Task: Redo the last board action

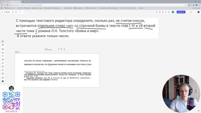Action: tap(23, 12)
